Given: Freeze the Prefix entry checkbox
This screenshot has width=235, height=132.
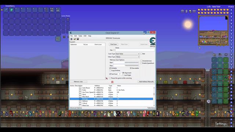Looking at the screenshot, I should [80, 90].
